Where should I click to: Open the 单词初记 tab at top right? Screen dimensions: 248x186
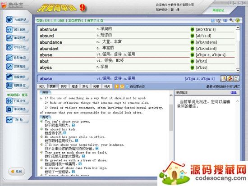(218, 10)
